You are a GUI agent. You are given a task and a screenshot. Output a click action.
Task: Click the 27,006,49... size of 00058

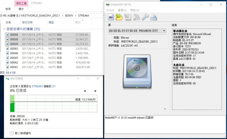pos(83,35)
